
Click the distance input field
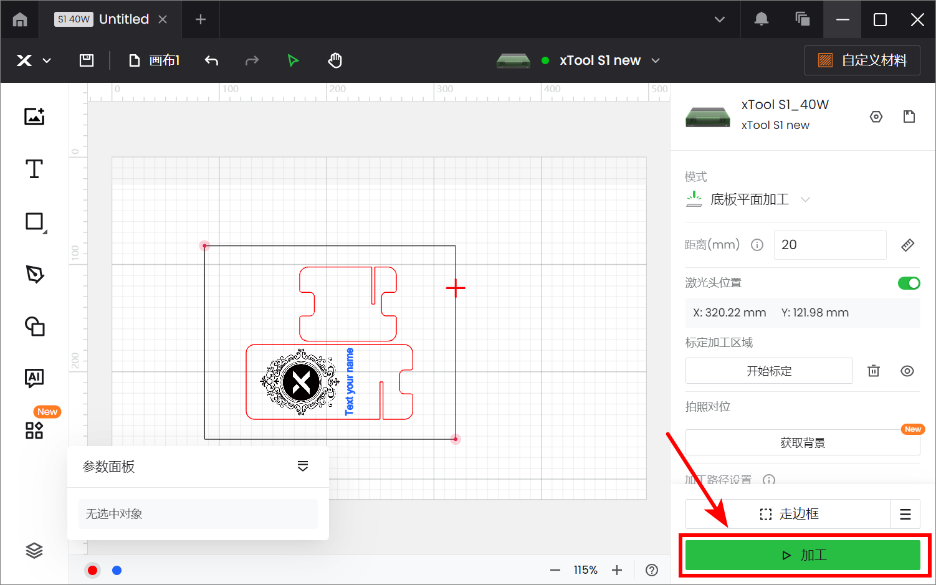click(829, 245)
